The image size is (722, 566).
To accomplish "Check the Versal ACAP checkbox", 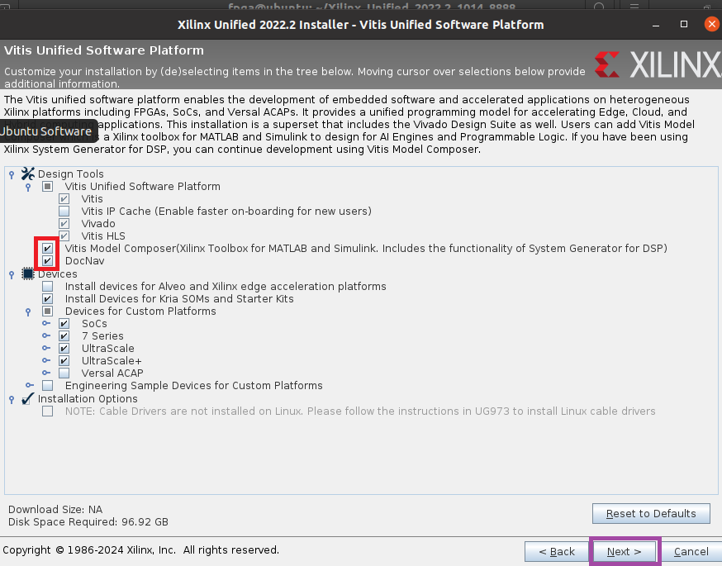I will coord(64,373).
